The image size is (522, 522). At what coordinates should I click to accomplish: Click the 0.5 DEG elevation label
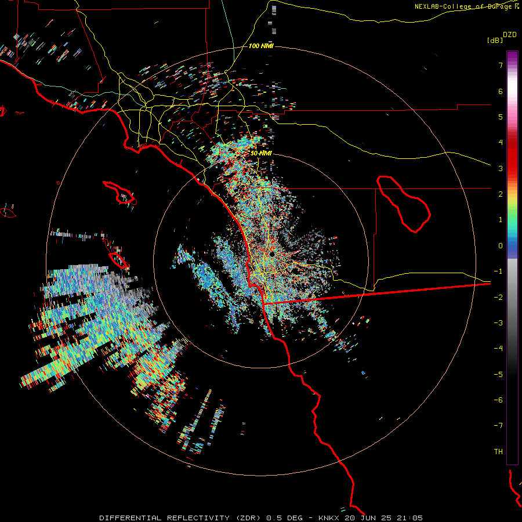[x=284, y=518]
